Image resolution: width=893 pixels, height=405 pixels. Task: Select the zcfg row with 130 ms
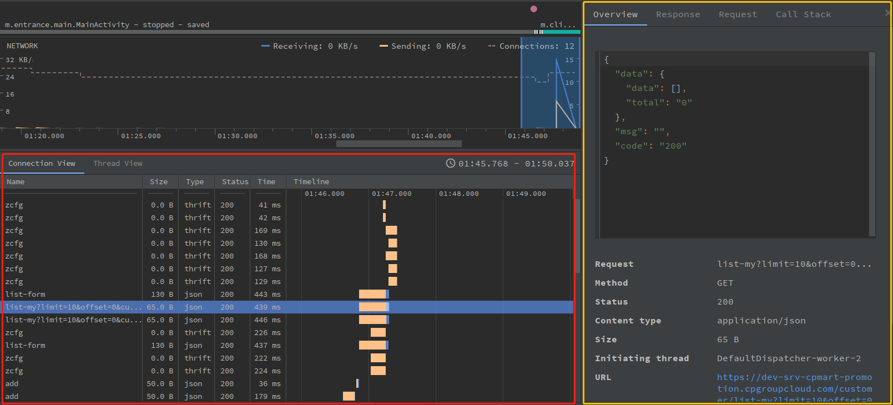(x=287, y=243)
